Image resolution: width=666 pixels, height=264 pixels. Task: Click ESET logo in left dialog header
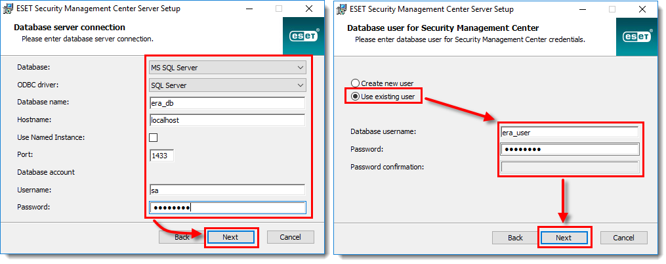coord(304,36)
